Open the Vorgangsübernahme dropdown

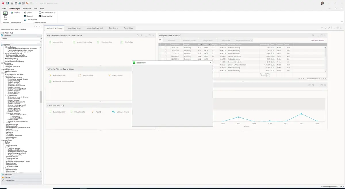(x=244, y=40)
